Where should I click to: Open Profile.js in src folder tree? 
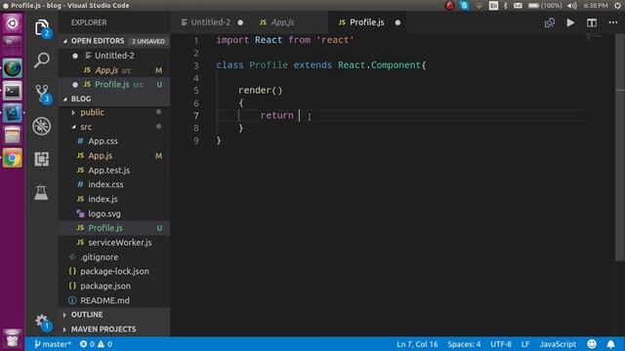coord(114,228)
